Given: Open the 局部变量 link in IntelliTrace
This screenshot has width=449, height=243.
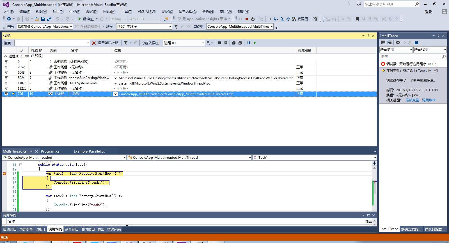Looking at the screenshot, I should pos(412,100).
